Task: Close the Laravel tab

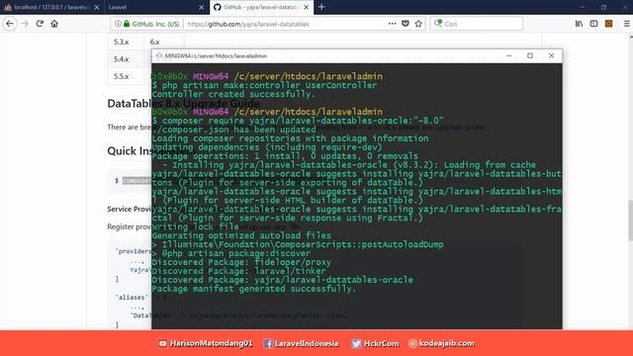Action: click(x=202, y=7)
